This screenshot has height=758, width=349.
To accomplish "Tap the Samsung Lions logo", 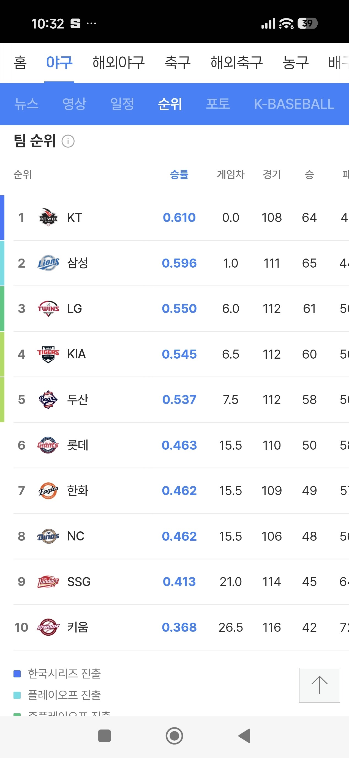I will click(48, 263).
